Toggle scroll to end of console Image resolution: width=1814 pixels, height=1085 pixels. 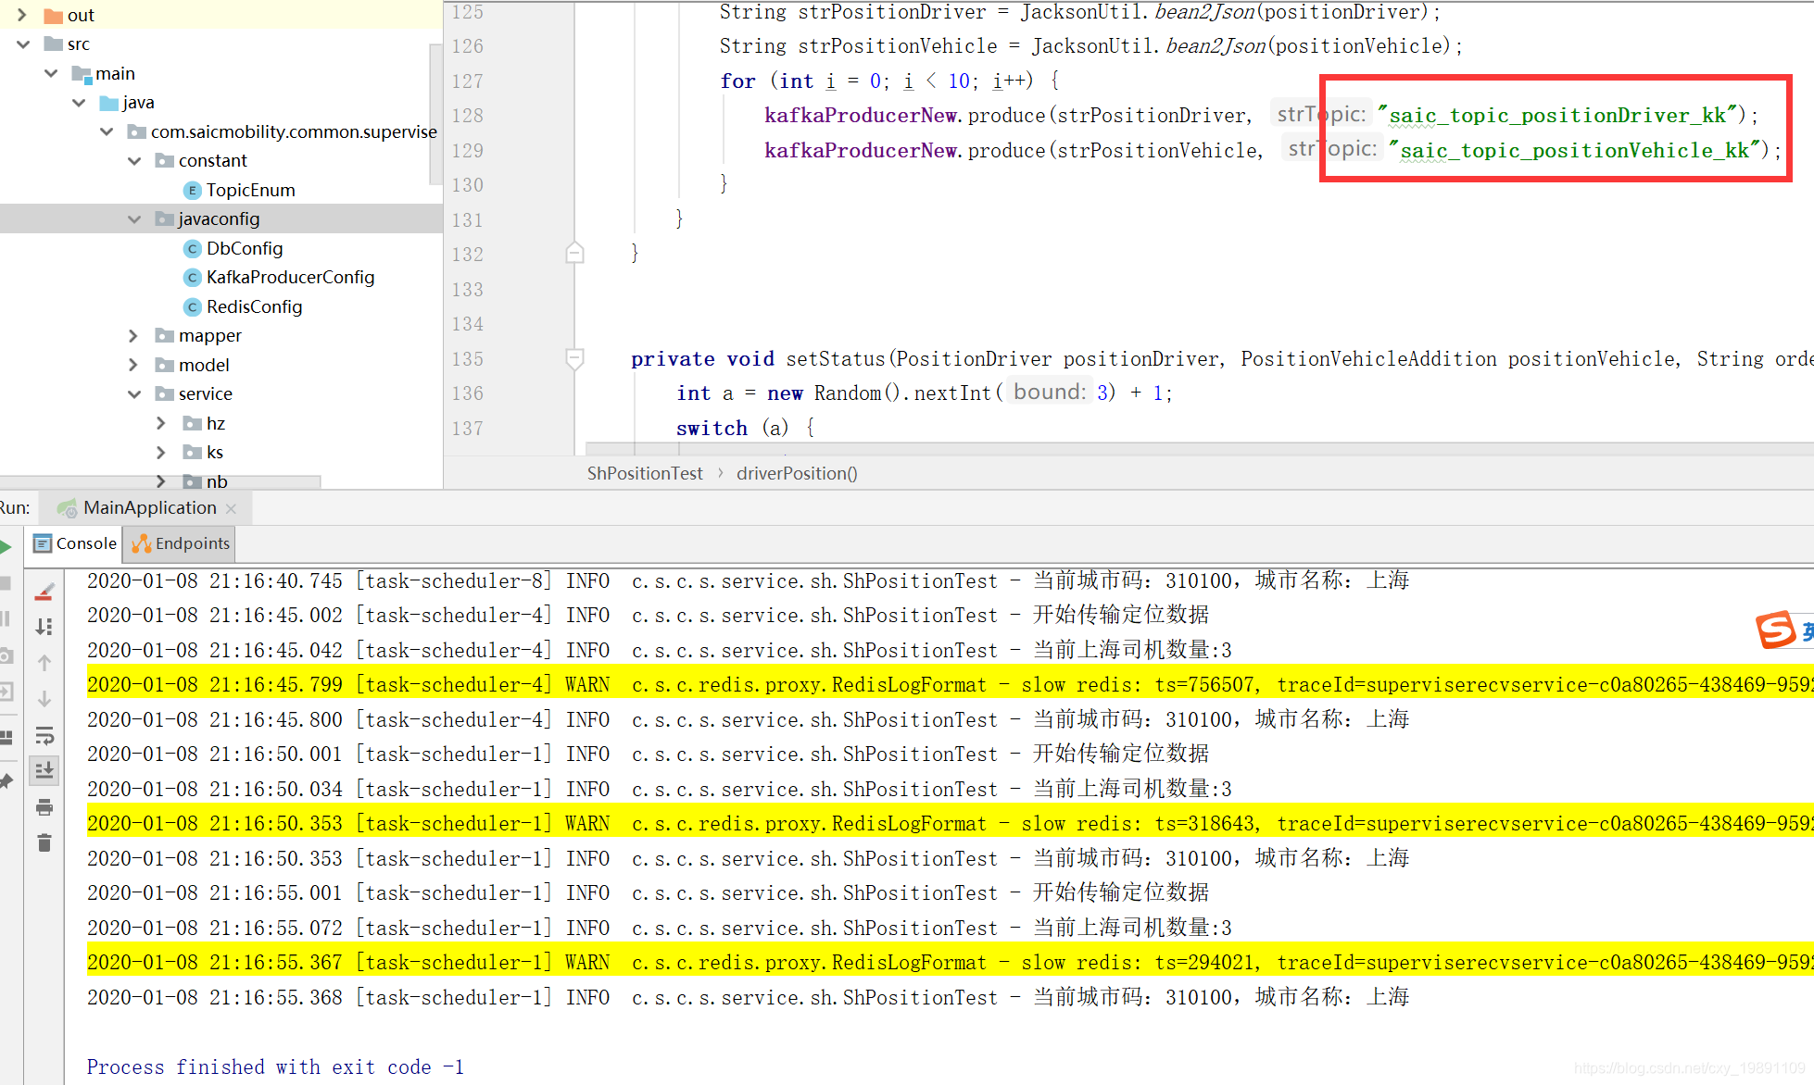pyautogui.click(x=44, y=770)
